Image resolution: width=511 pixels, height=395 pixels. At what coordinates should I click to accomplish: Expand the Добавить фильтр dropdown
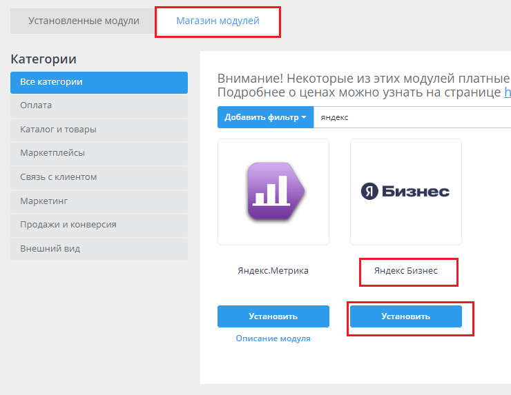[x=265, y=117]
